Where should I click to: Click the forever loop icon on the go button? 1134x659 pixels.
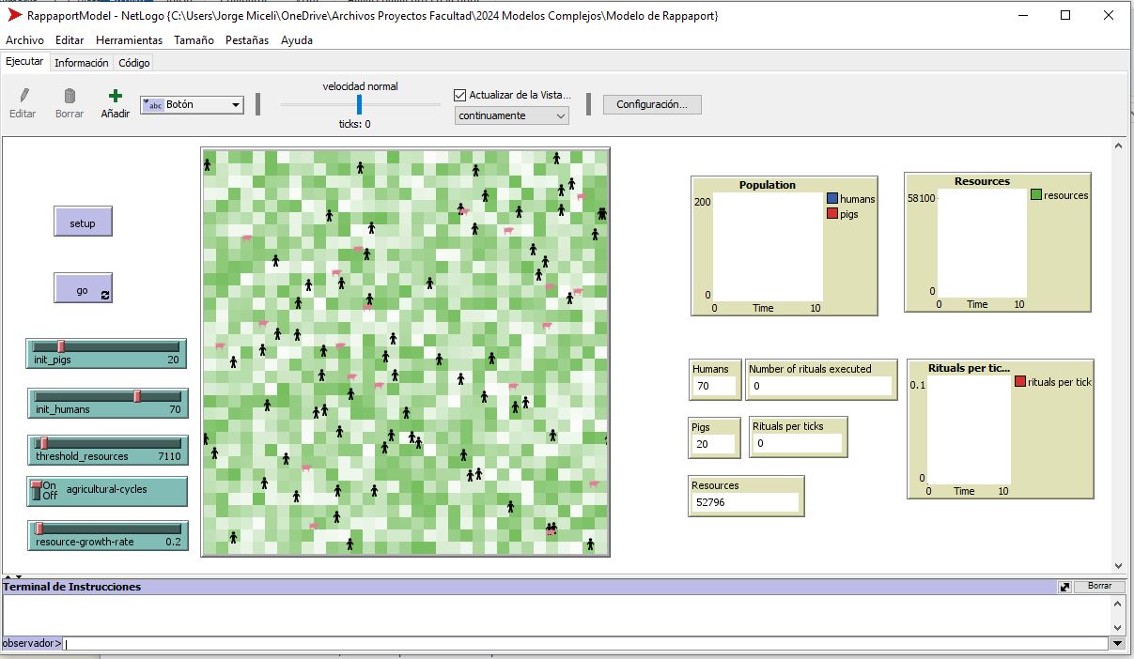tap(105, 294)
